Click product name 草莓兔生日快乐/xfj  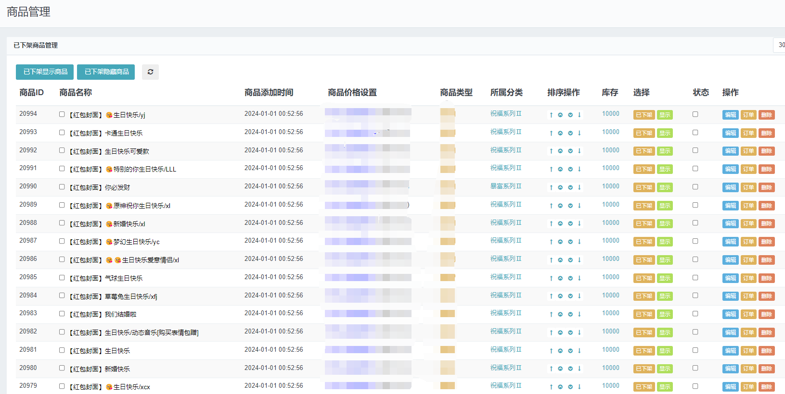(x=131, y=296)
